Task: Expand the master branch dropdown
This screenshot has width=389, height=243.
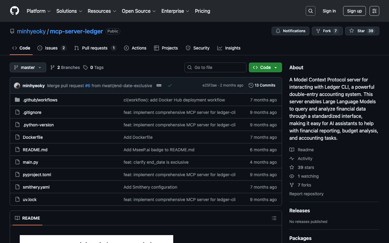Action: 28,67
